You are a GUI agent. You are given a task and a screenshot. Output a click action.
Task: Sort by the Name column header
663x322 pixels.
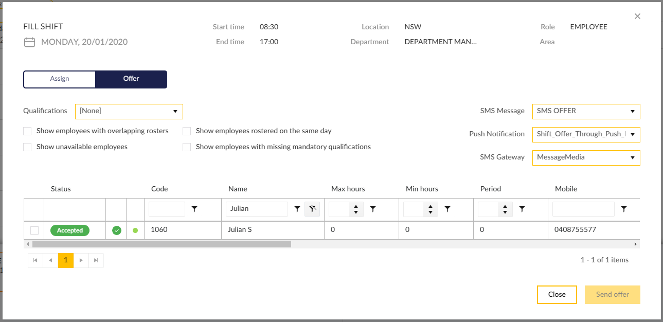coord(238,189)
